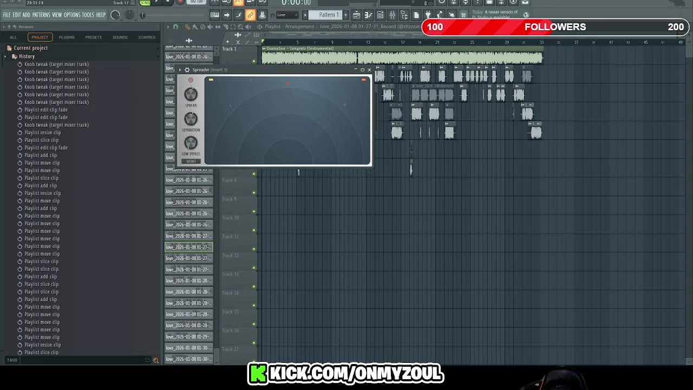Click the record button
Viewport: 693px width, 390px height.
click(x=180, y=2)
